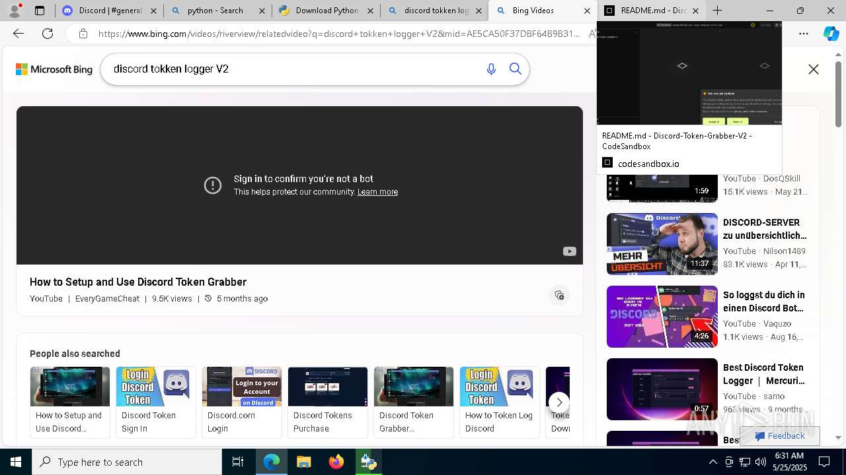
Task: Refresh the current page
Action: (48, 34)
